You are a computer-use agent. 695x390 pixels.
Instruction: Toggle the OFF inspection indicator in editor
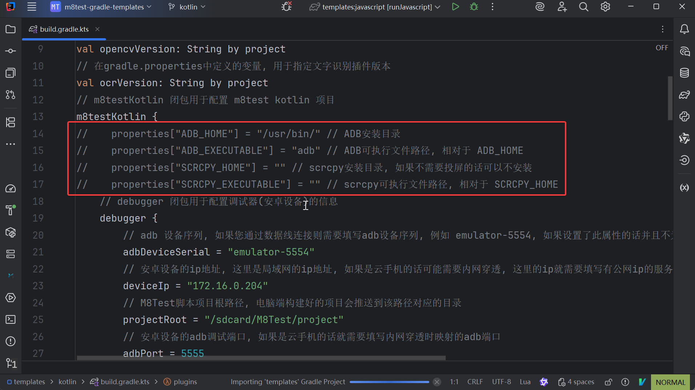pos(662,48)
